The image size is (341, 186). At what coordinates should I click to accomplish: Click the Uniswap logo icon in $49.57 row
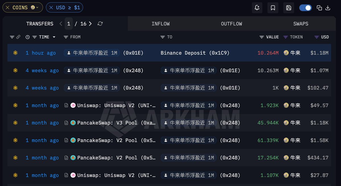click(73, 105)
